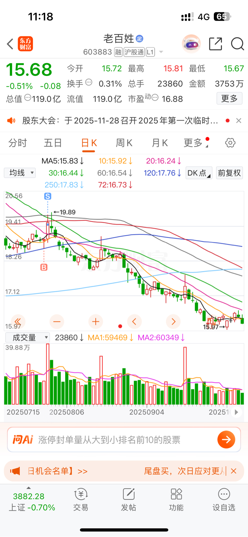Tap the share/export icon
This screenshot has height=537, width=248.
click(x=215, y=44)
